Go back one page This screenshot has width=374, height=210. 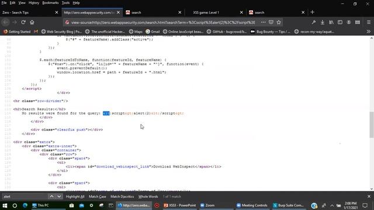(6, 22)
